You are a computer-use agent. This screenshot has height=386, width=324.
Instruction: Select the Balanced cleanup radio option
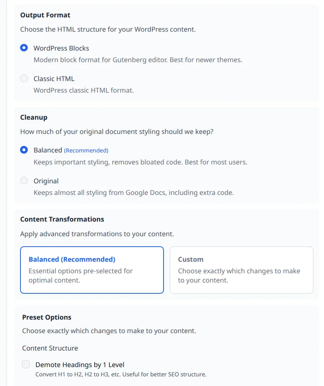24,150
